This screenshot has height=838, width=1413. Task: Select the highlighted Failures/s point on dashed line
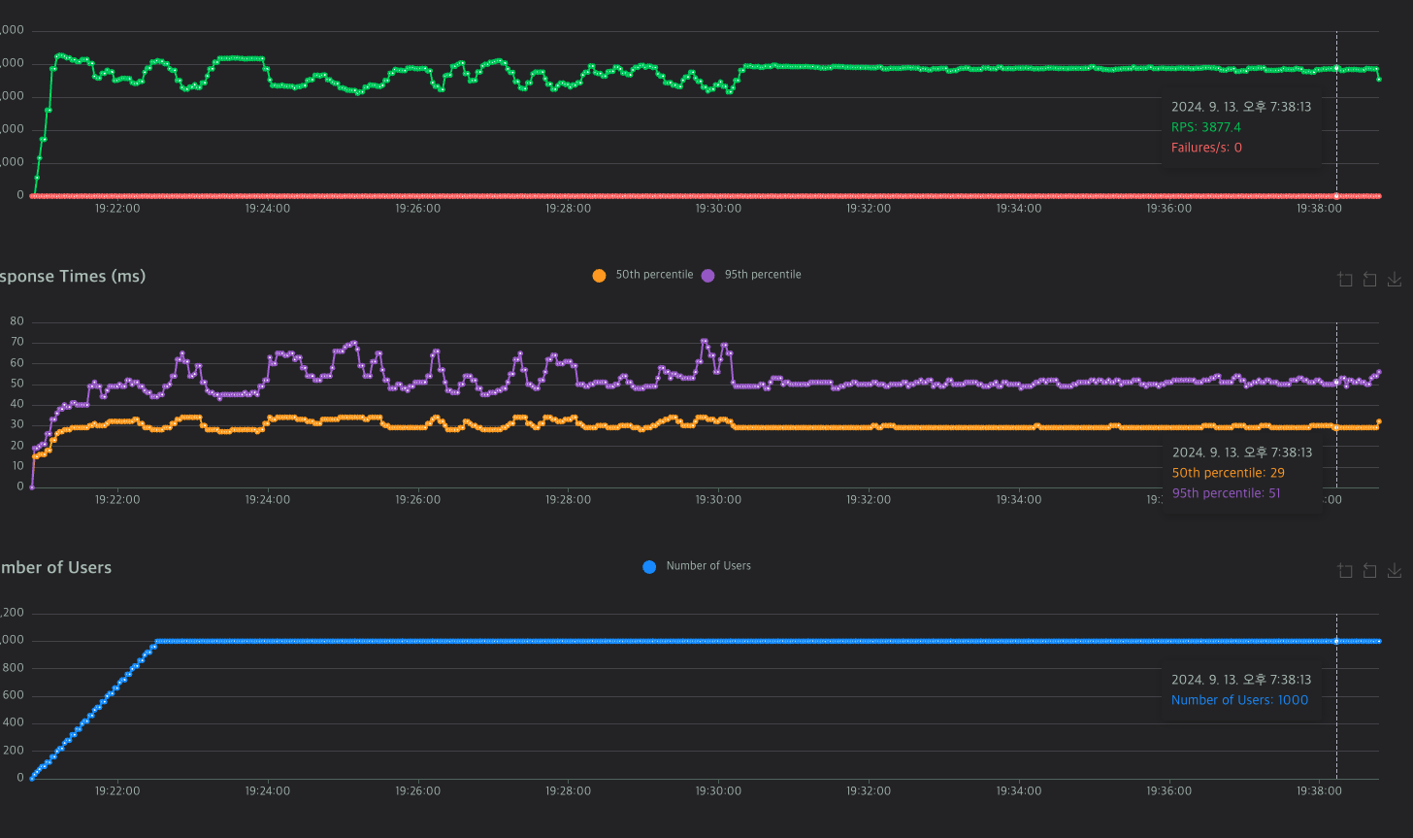pos(1336,196)
